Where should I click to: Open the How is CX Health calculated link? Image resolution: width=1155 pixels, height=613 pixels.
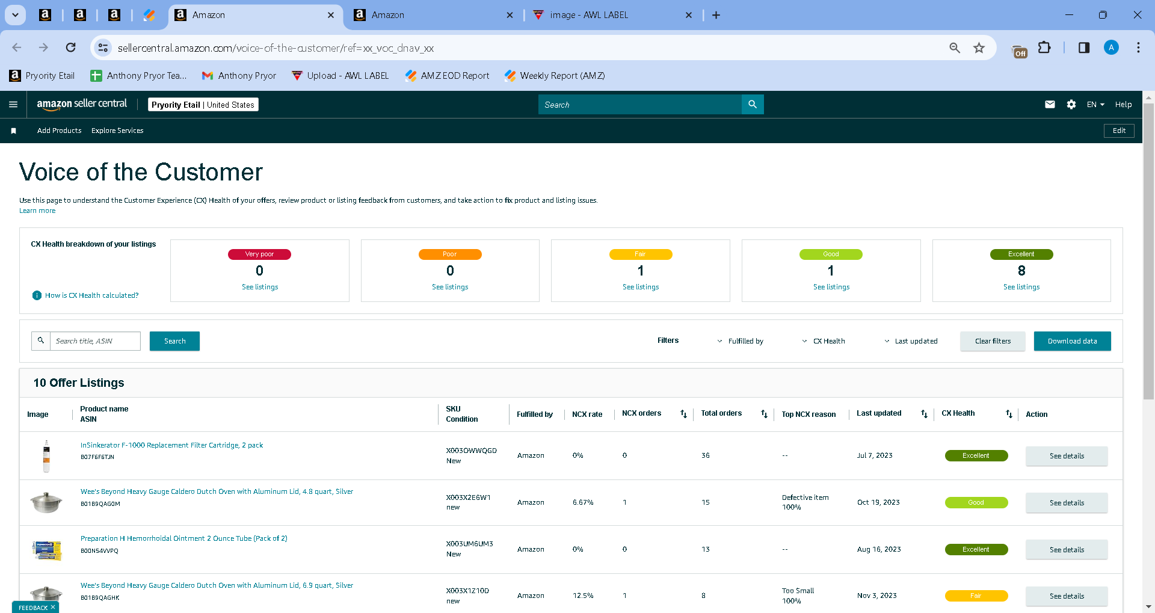[x=91, y=295]
